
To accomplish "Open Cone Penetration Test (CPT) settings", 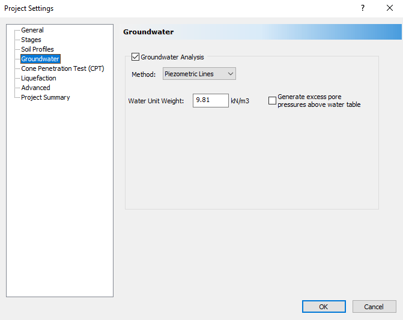I will click(62, 68).
